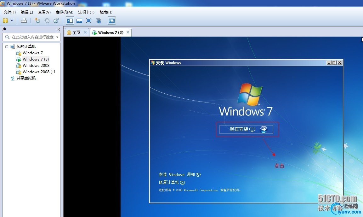Open the library search dropdown arrow
The width and height of the screenshot is (363, 217).
57,37
